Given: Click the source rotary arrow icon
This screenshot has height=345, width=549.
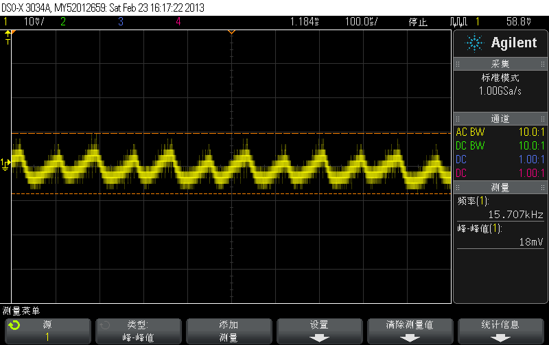Looking at the screenshot, I should (x=14, y=325).
